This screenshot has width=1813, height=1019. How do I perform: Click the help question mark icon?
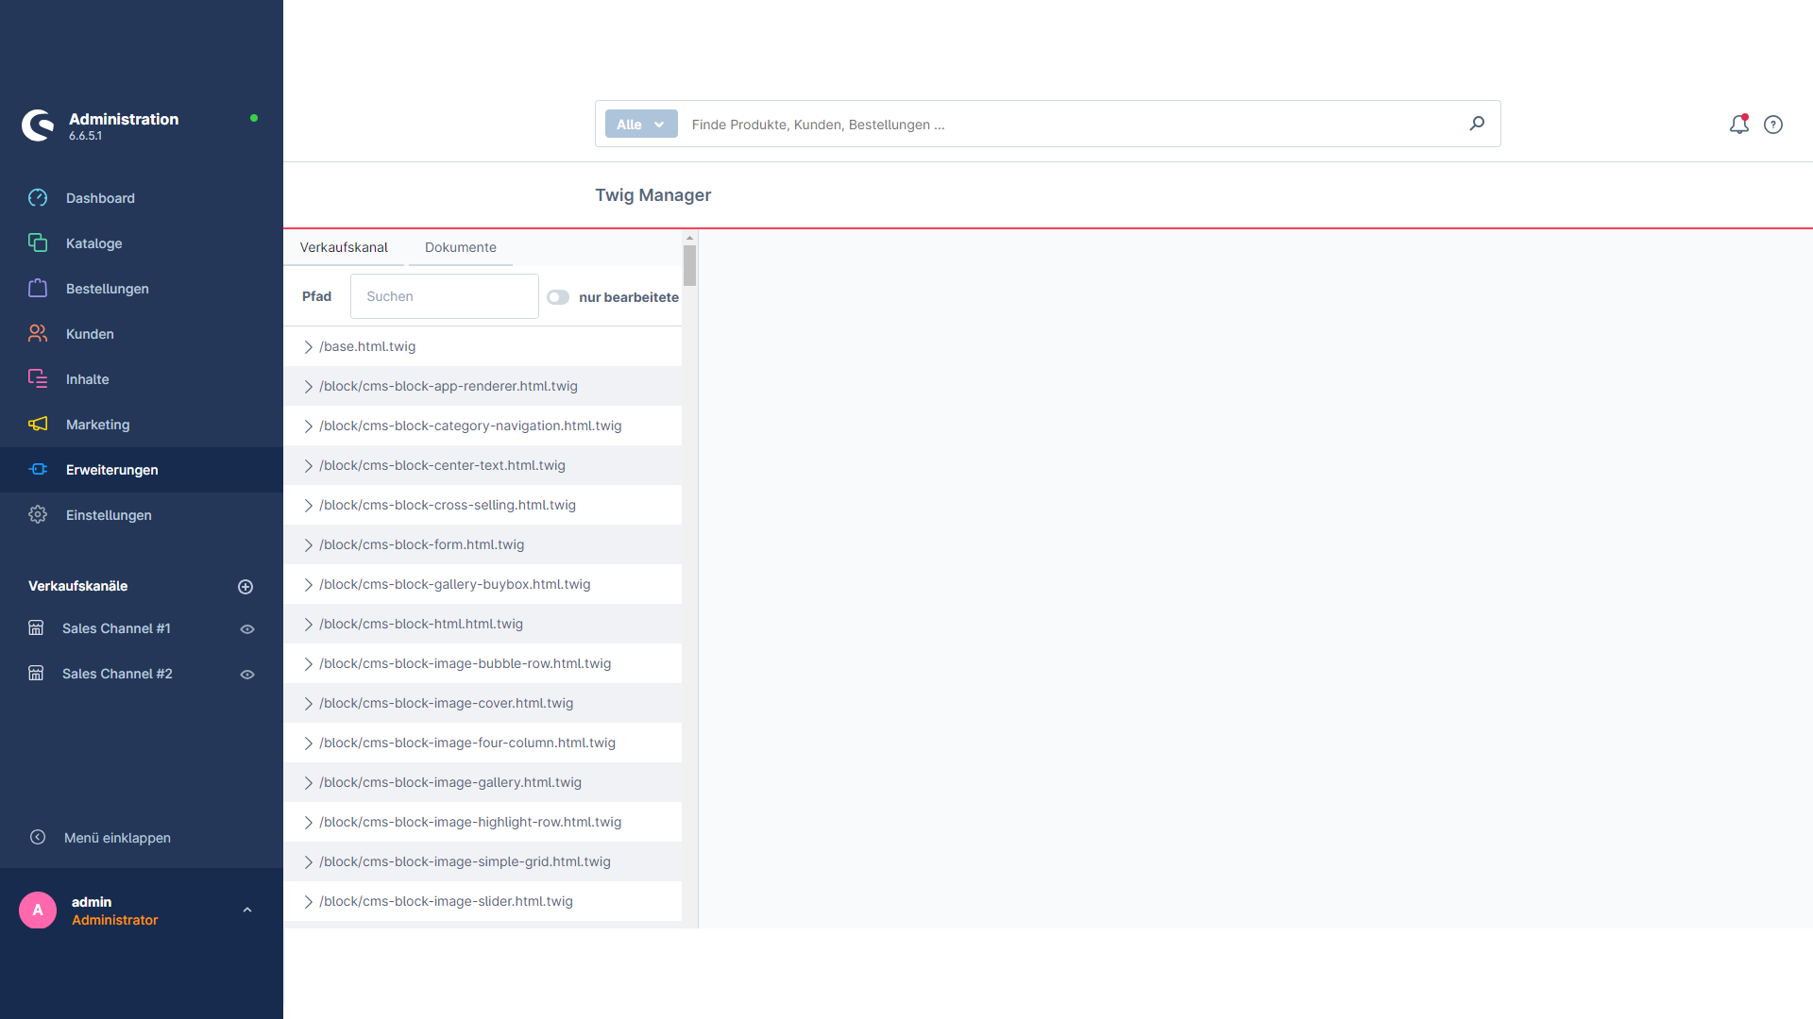[1774, 125]
